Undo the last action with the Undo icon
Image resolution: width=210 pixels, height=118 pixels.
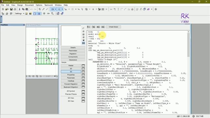(x=31, y=9)
